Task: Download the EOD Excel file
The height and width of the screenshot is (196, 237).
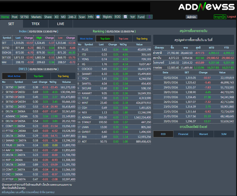Action: point(163,134)
